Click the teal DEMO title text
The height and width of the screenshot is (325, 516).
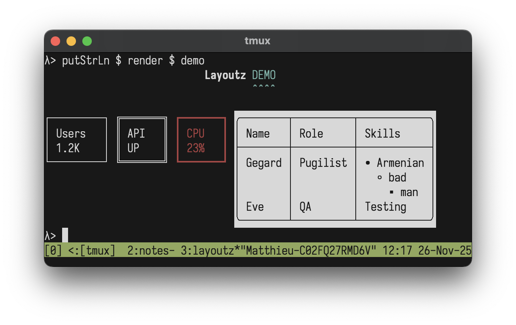click(x=264, y=75)
